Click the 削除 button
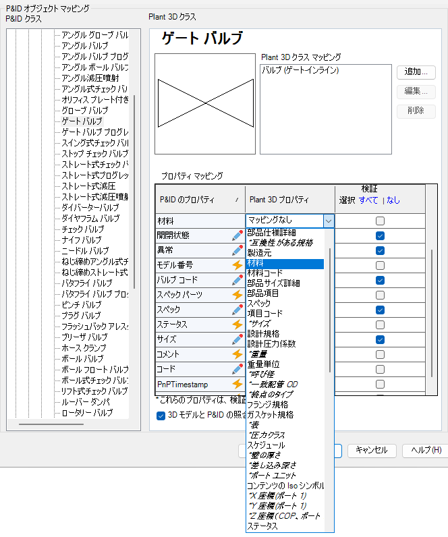The height and width of the screenshot is (537, 448). click(416, 111)
